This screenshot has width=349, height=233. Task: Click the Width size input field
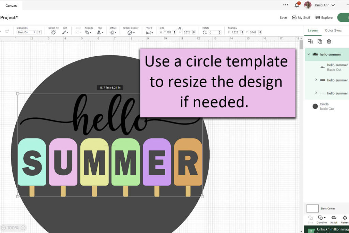click(168, 32)
